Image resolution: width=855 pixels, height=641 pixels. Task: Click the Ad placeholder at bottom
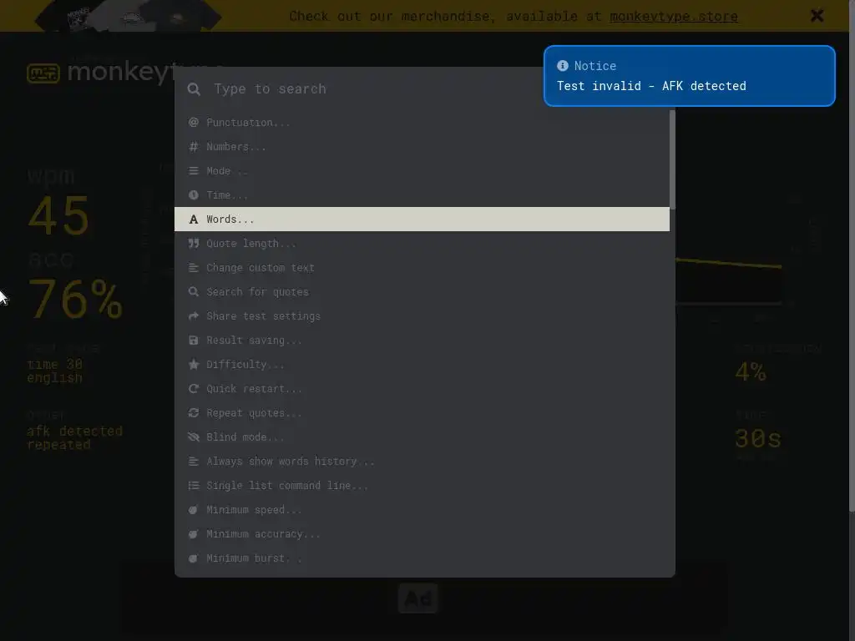[417, 598]
